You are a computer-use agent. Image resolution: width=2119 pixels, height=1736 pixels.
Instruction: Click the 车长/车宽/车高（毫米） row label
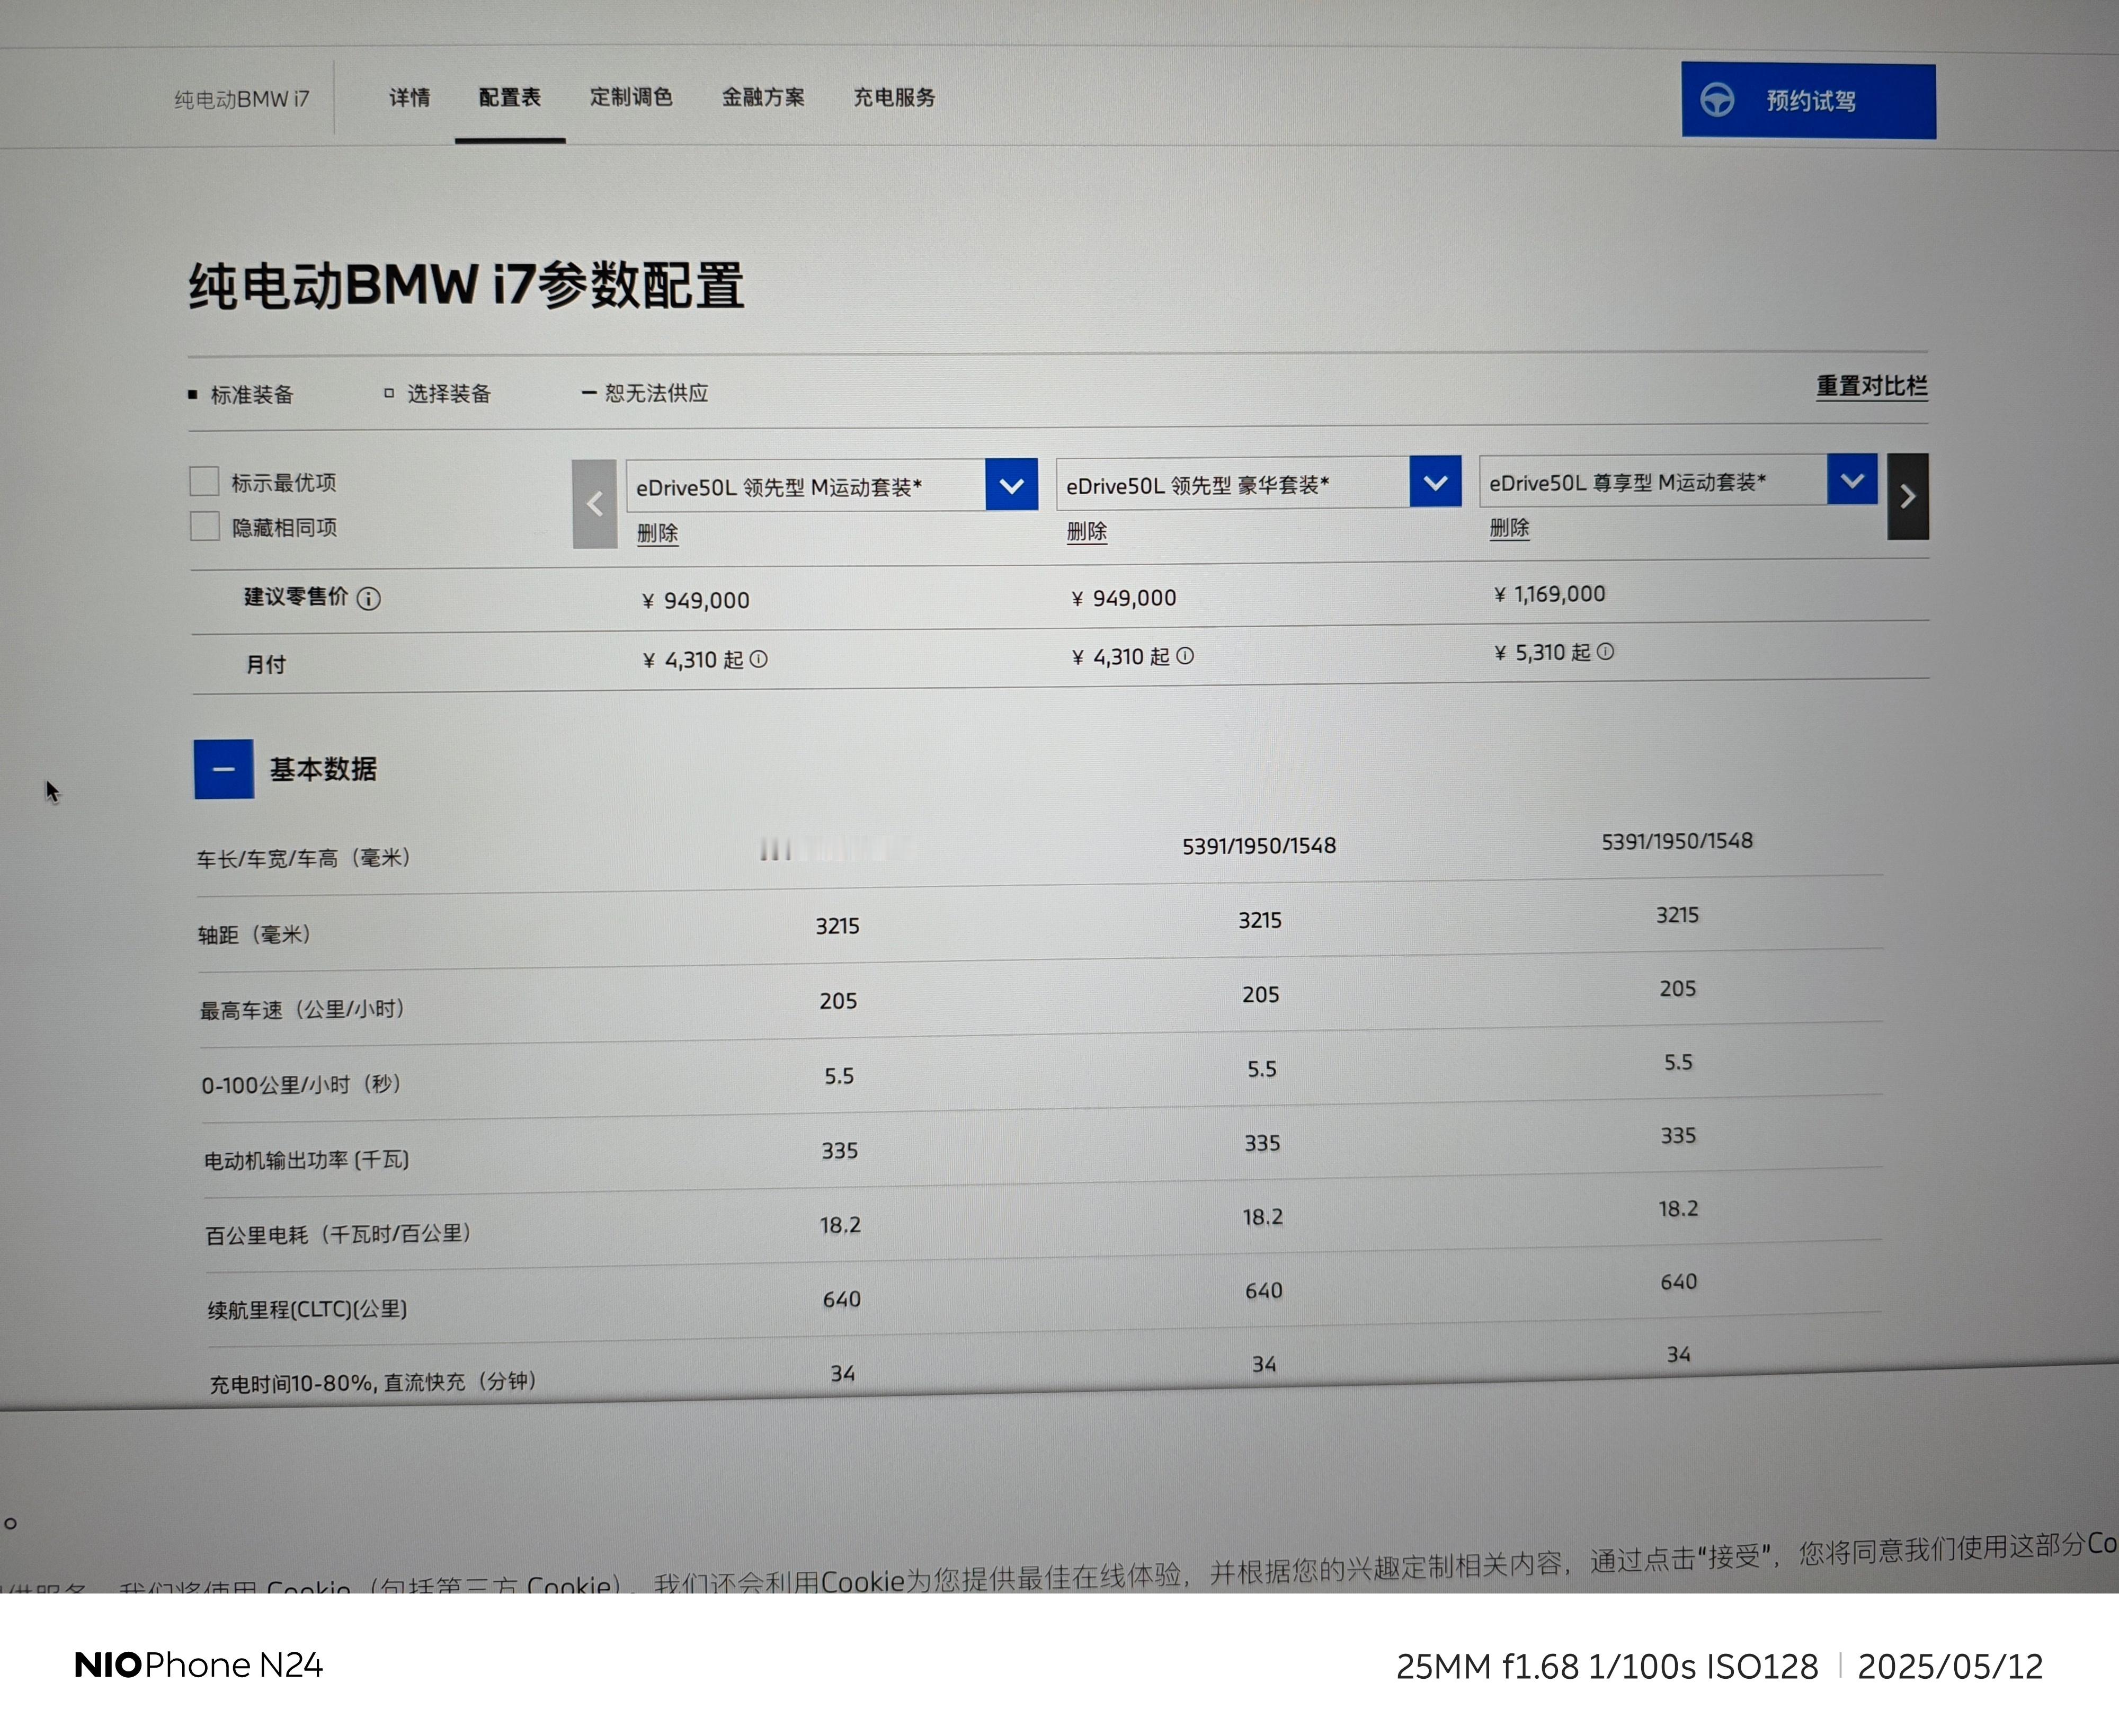pos(304,858)
